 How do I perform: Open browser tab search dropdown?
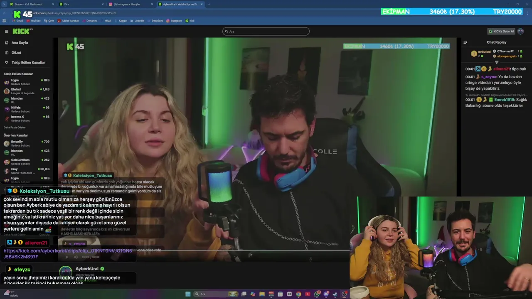click(x=3, y=4)
